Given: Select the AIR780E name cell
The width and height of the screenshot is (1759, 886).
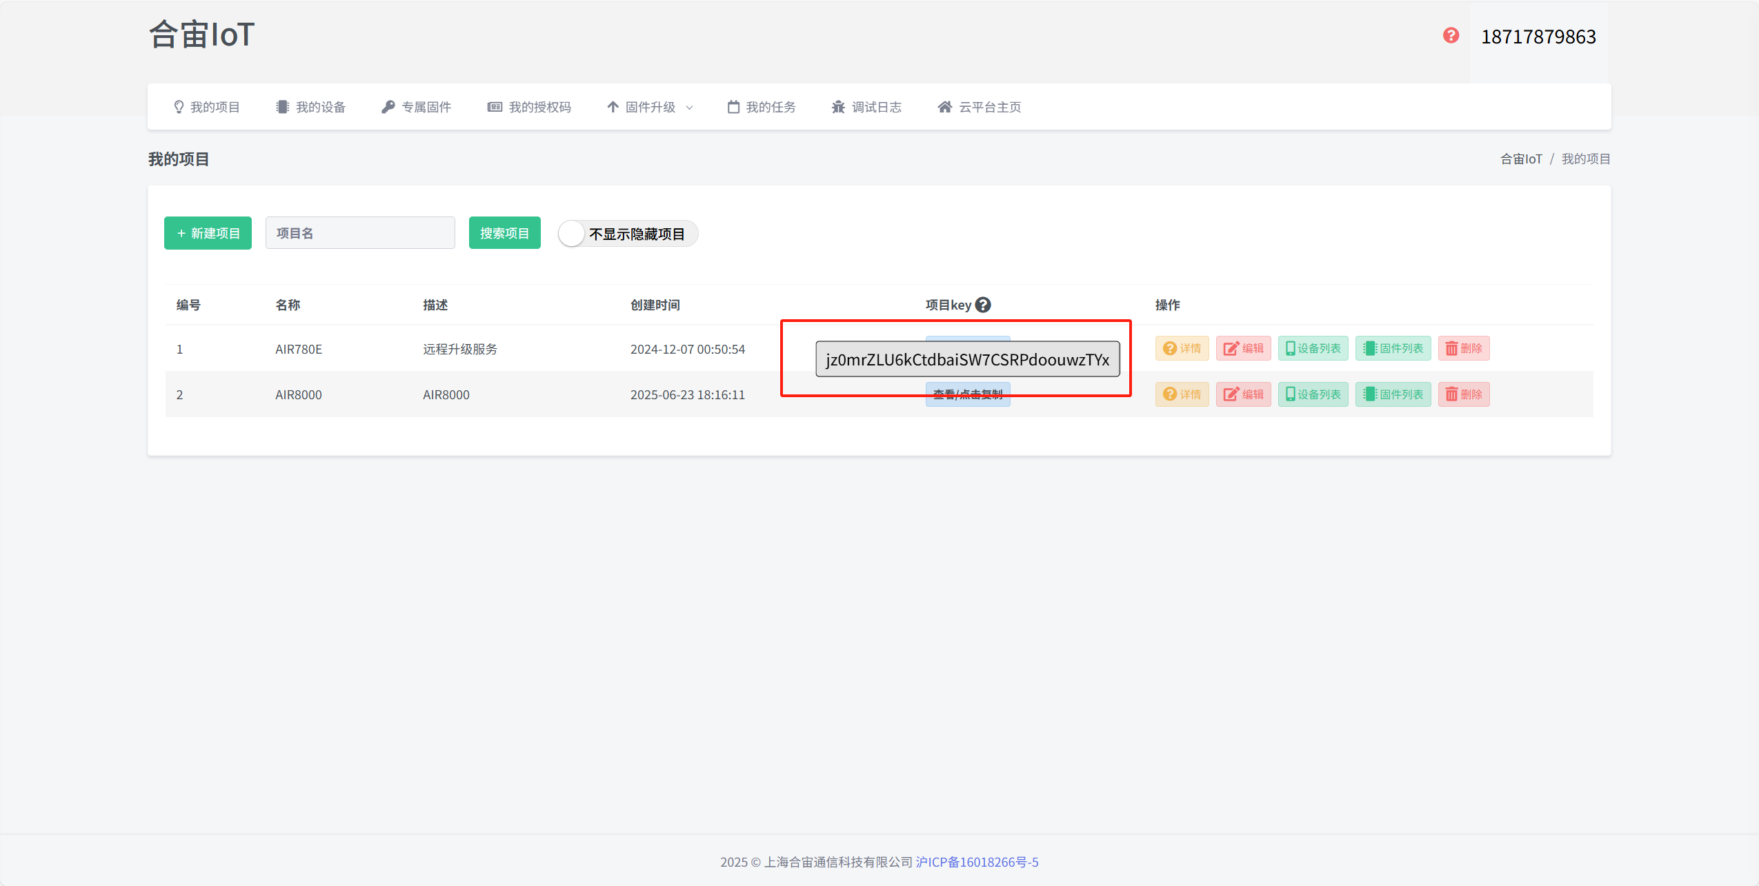Looking at the screenshot, I should click(x=299, y=349).
